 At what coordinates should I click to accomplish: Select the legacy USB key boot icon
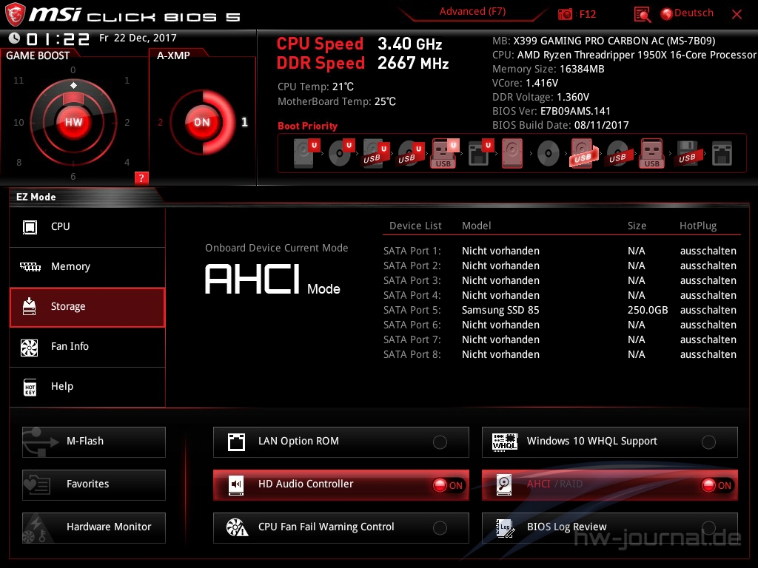coord(652,153)
